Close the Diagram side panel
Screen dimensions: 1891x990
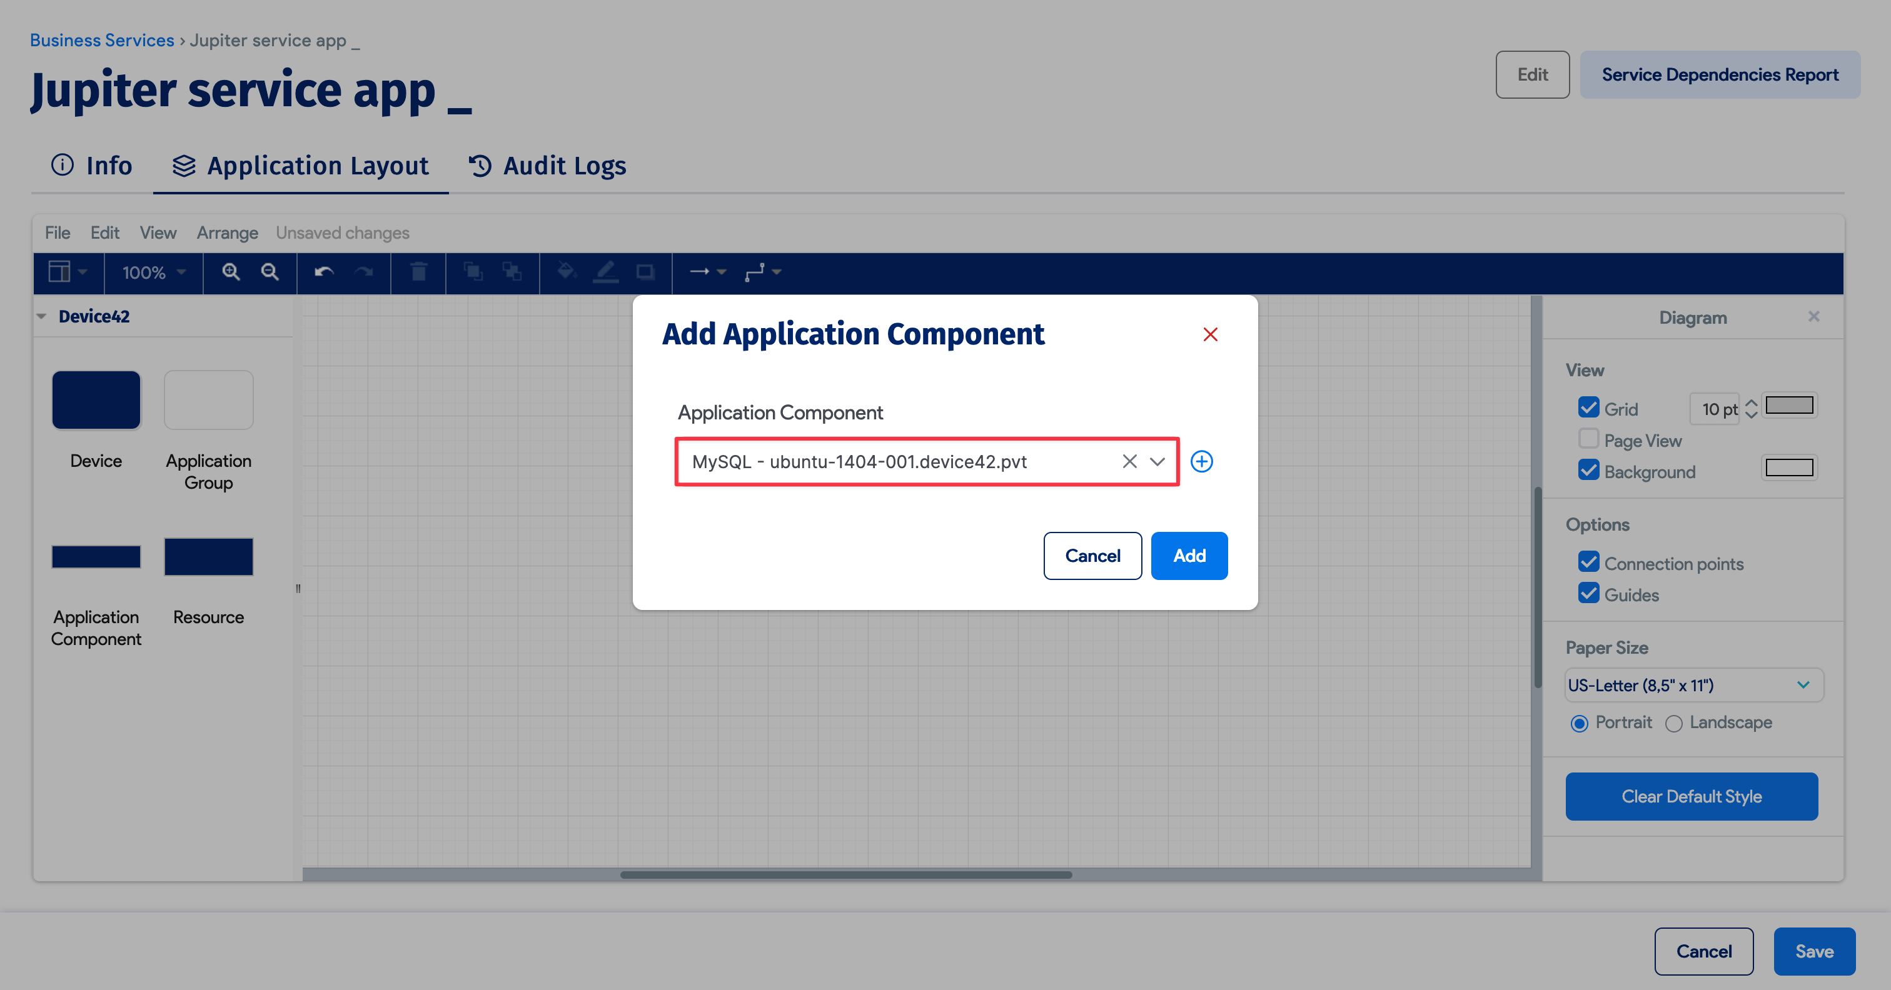click(x=1814, y=316)
